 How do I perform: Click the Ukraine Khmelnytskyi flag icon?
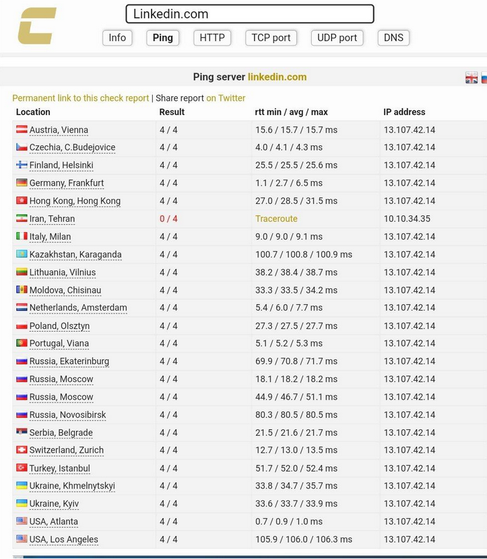[x=22, y=485]
